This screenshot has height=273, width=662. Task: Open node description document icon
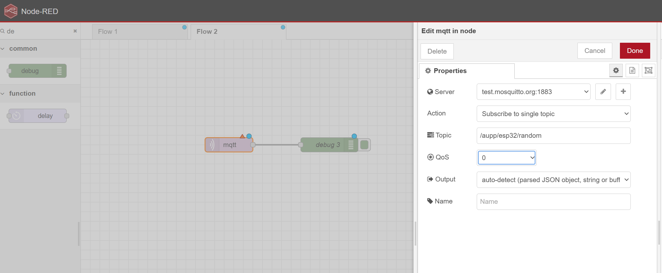coord(632,70)
